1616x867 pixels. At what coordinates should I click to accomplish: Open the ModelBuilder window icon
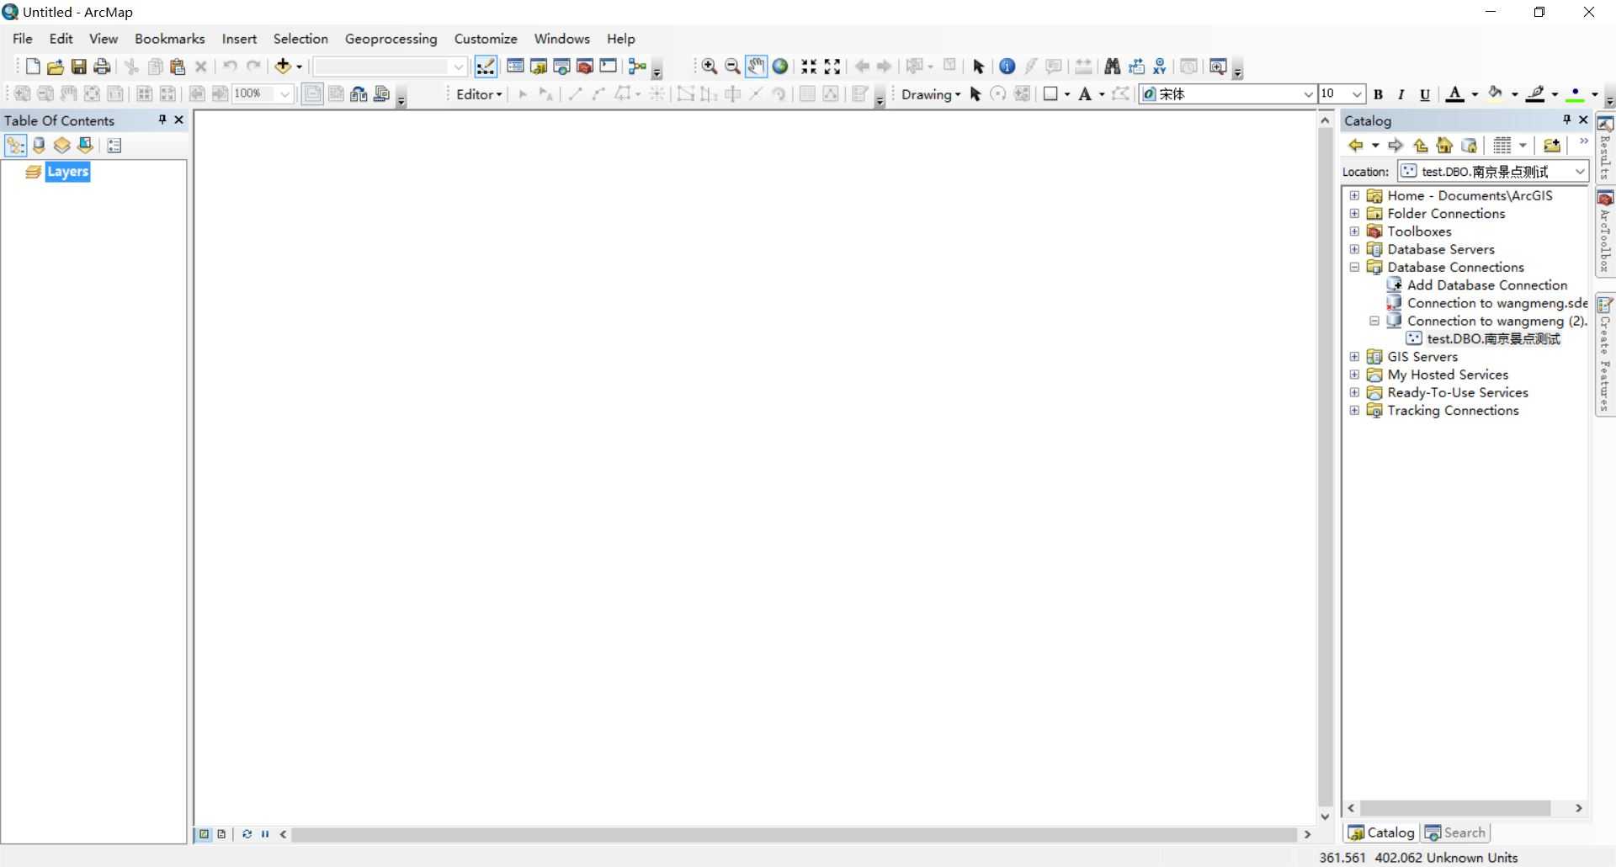click(x=637, y=66)
